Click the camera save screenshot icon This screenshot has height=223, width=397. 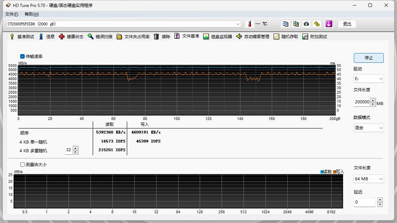[306, 24]
